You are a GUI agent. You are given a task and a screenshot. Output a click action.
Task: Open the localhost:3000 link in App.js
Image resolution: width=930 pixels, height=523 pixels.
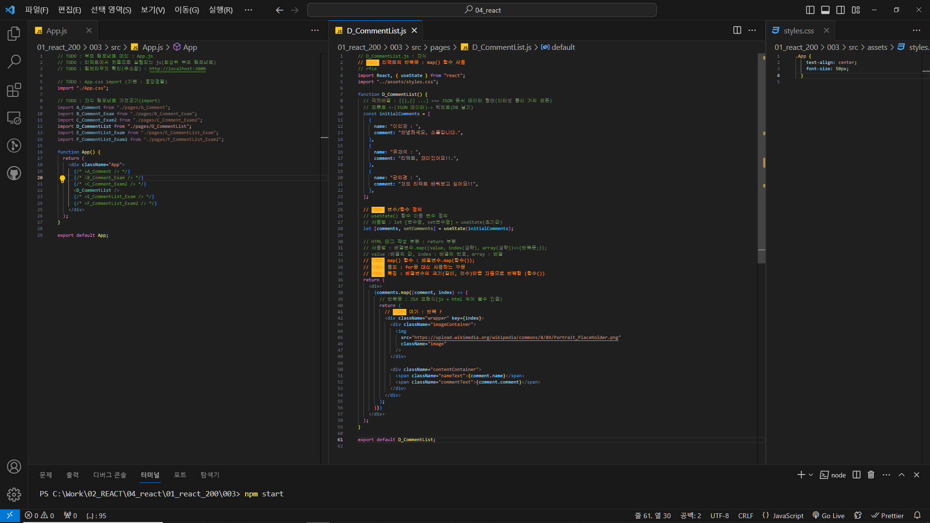pos(177,69)
